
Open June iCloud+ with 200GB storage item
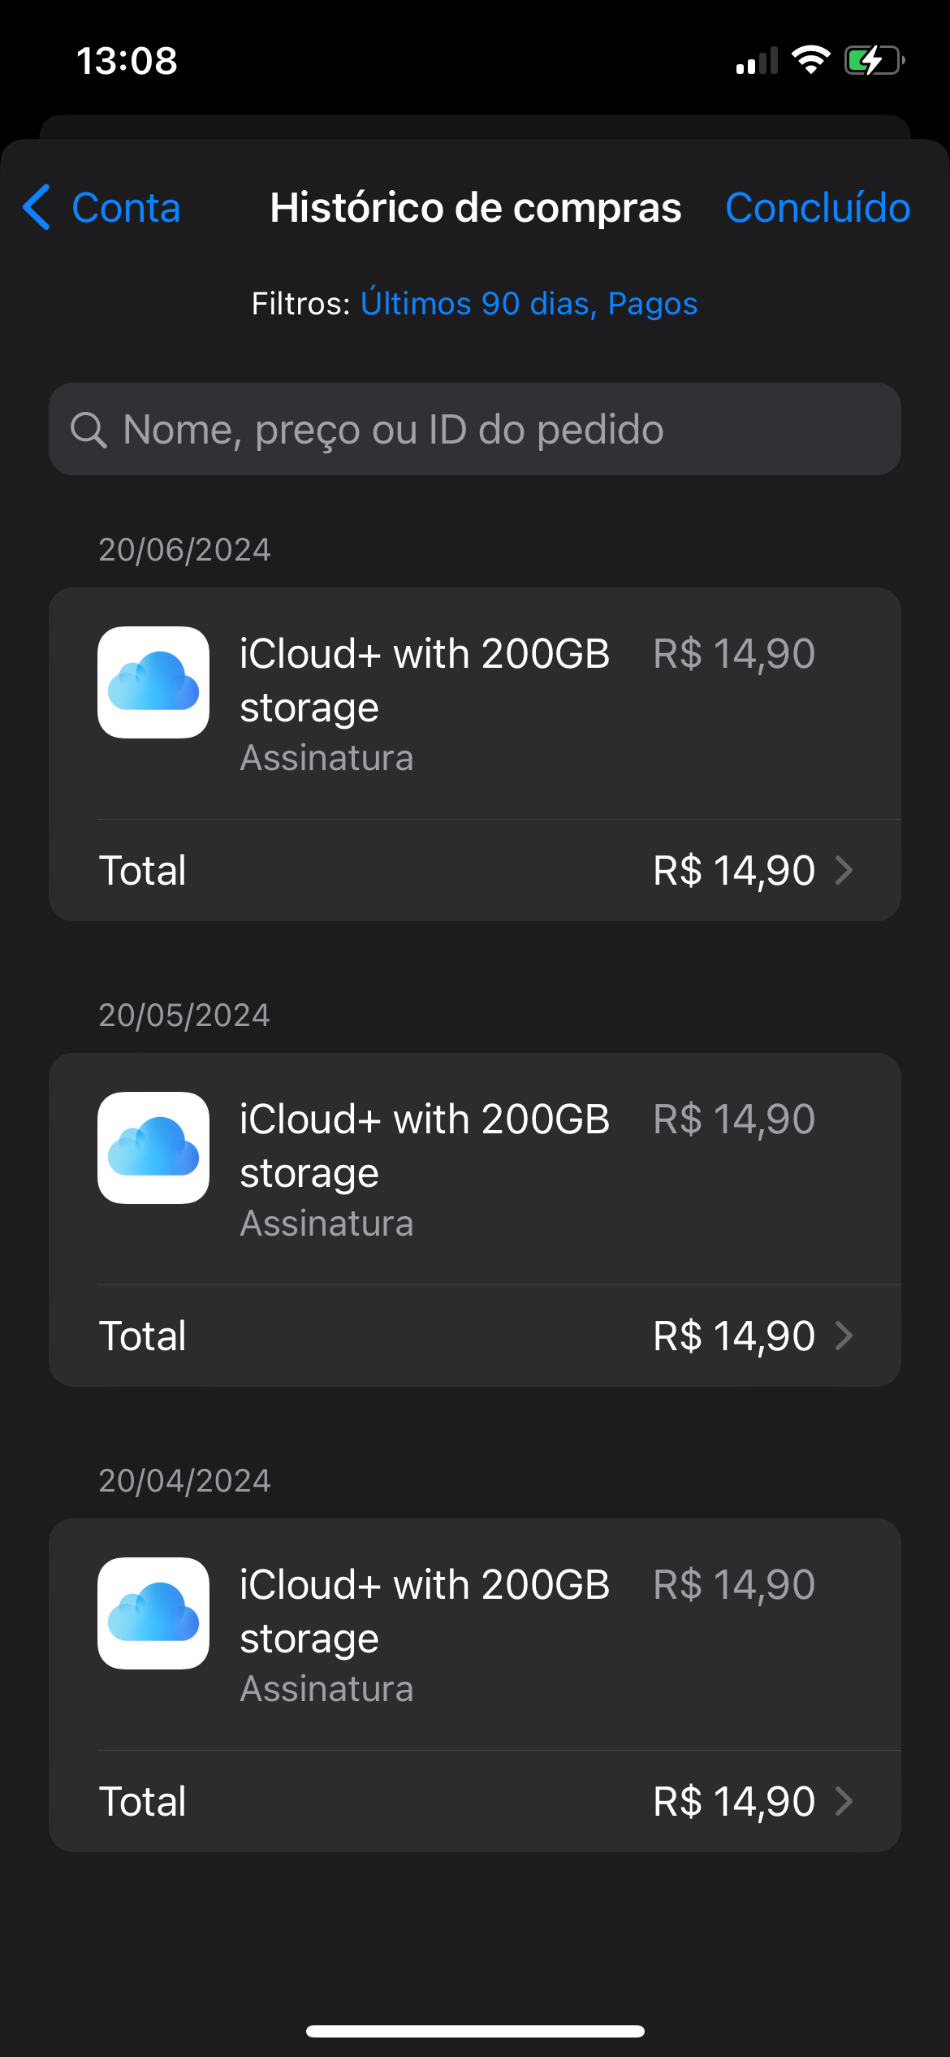(425, 681)
